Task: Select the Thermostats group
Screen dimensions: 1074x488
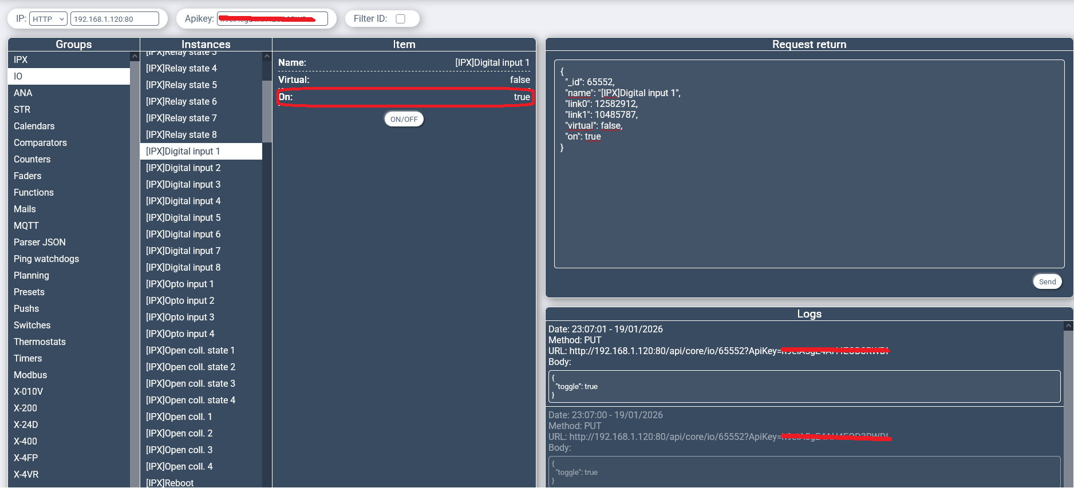Action: [69, 342]
